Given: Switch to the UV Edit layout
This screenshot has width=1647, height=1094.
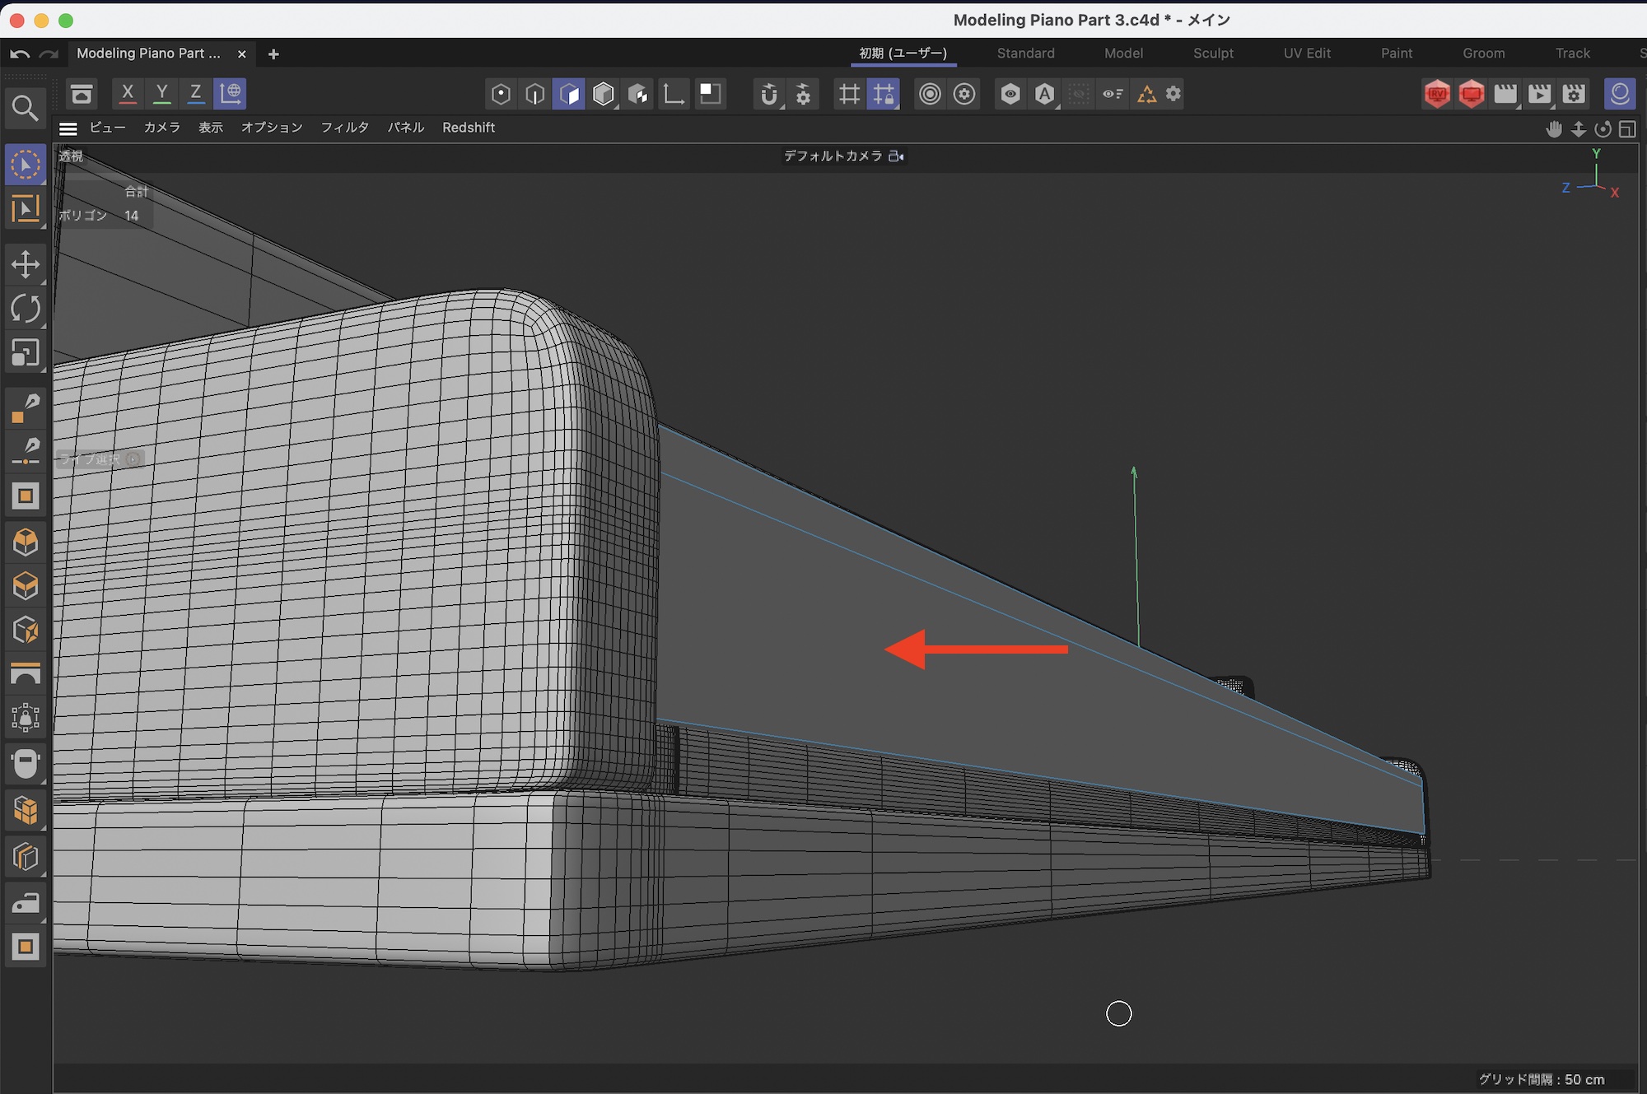Looking at the screenshot, I should pyautogui.click(x=1307, y=54).
